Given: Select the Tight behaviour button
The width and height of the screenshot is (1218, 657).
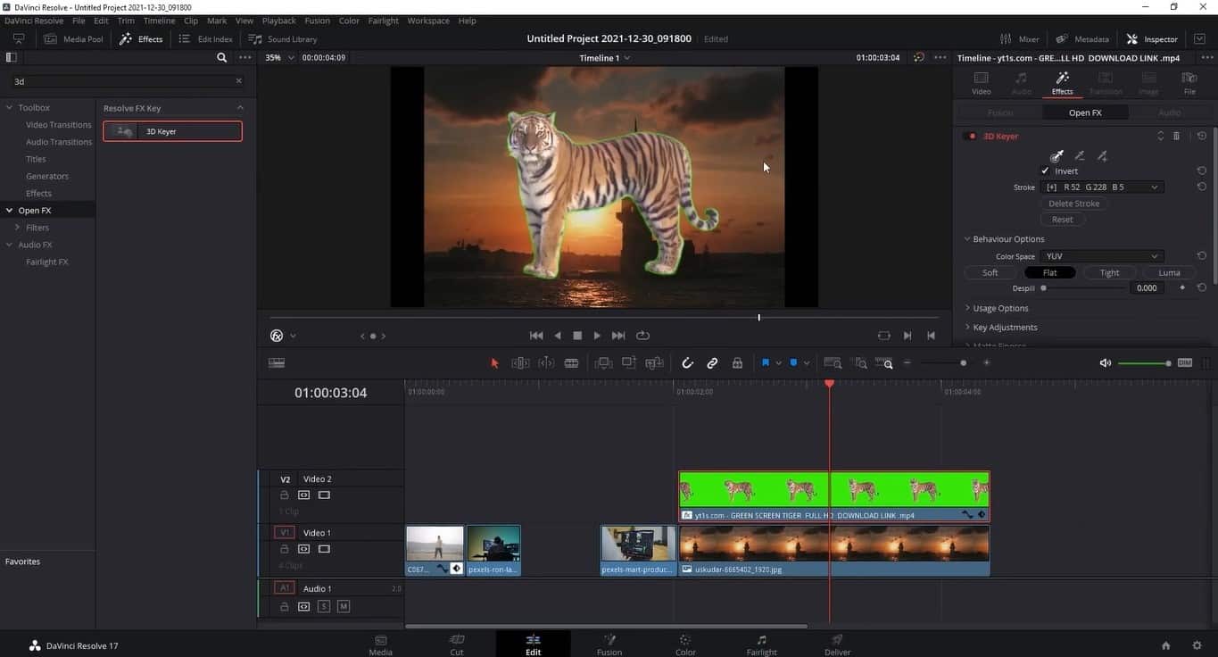Looking at the screenshot, I should click(x=1109, y=273).
